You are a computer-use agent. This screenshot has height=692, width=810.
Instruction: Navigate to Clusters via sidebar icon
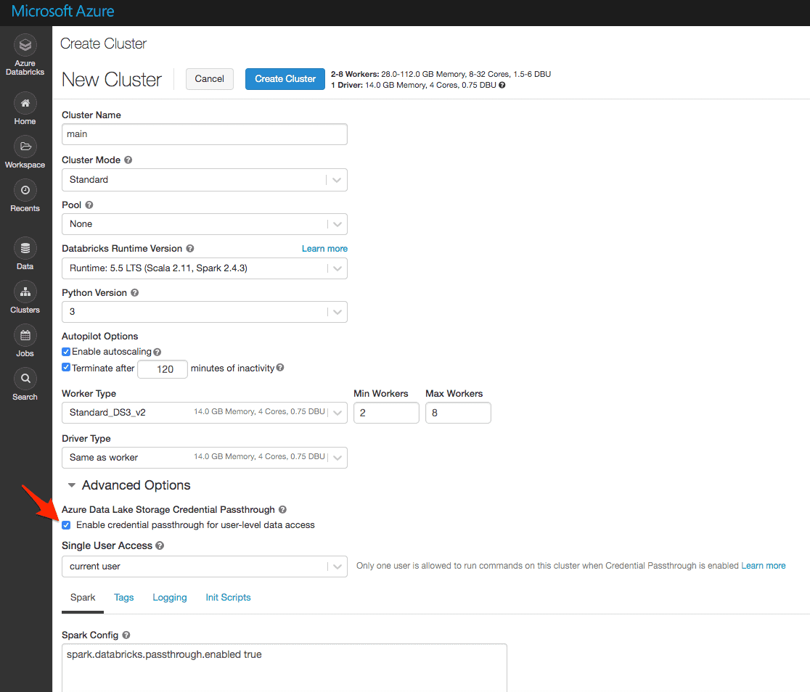[x=25, y=292]
